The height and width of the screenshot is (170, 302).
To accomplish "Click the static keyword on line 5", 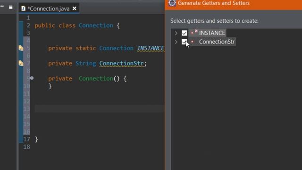I will (86, 48).
